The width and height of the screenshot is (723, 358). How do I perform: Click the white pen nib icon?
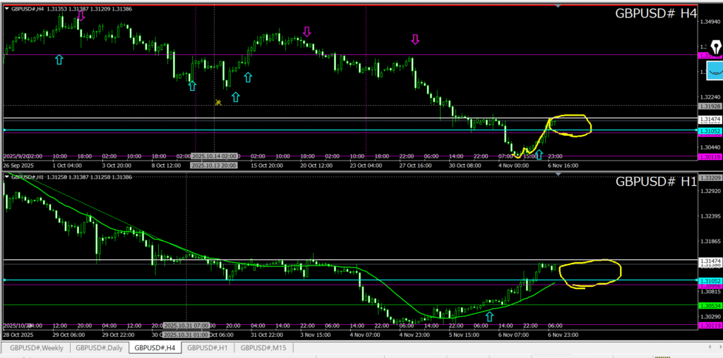click(715, 48)
